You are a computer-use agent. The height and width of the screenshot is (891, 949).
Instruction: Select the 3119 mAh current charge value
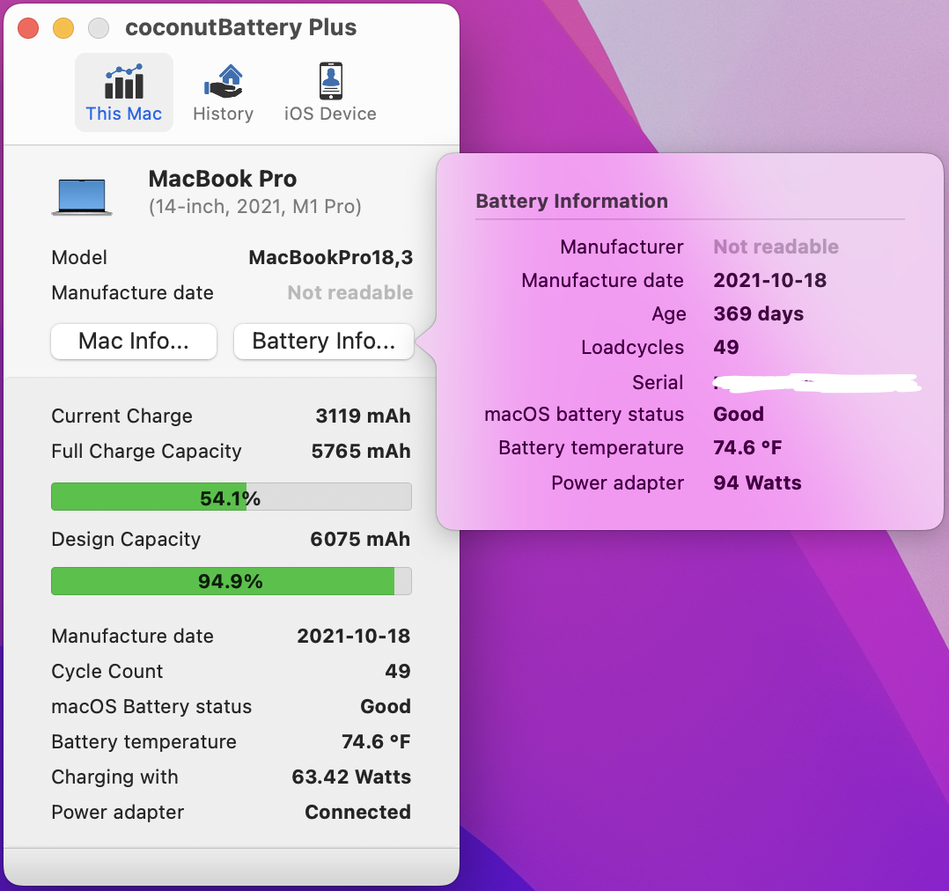click(x=363, y=416)
